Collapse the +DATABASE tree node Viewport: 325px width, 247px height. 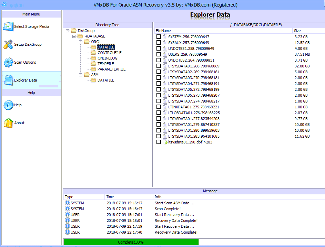[x=74, y=36]
